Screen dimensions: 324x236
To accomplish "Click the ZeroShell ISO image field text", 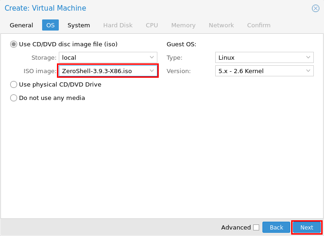I will pos(97,71).
